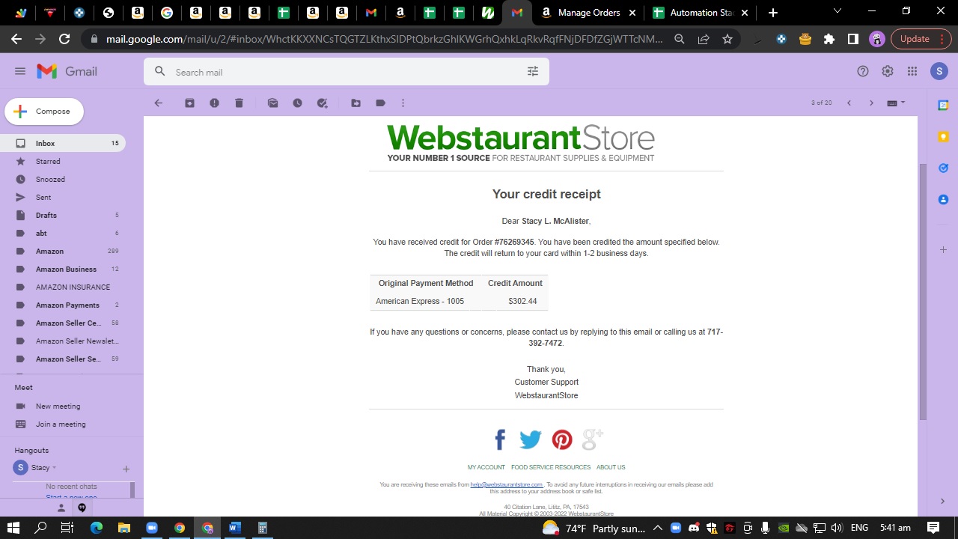The image size is (958, 539).
Task: Go to the older email arrow
Action: [x=871, y=103]
